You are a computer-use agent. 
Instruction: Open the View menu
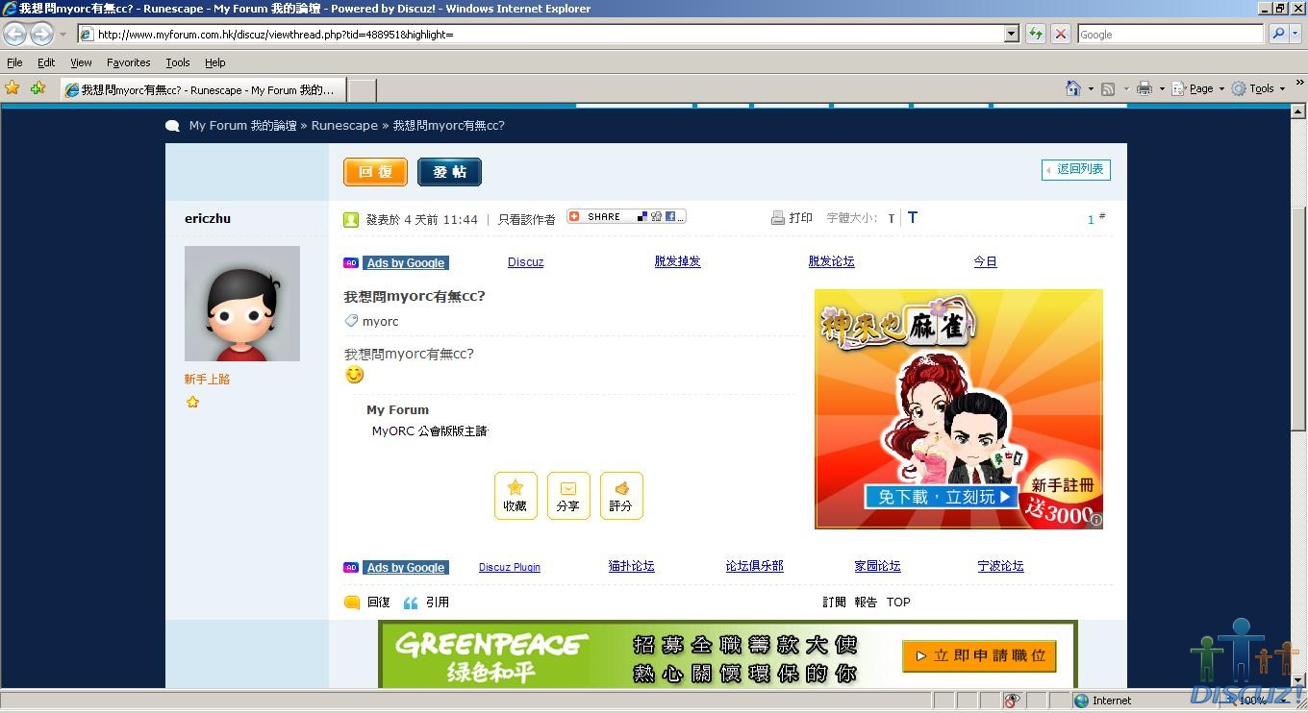(x=81, y=62)
